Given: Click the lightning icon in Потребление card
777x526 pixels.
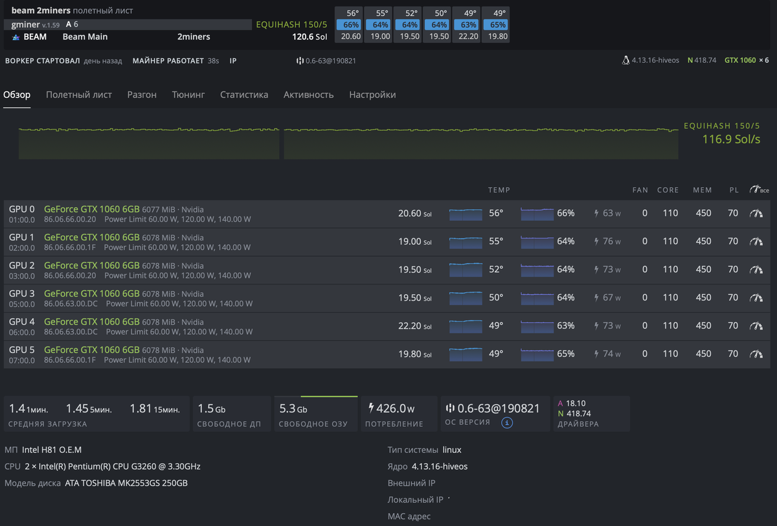Looking at the screenshot, I should (371, 408).
